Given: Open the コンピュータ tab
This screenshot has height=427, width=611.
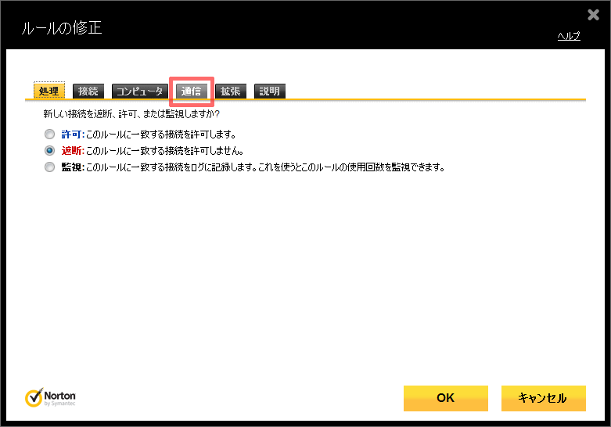Looking at the screenshot, I should (139, 91).
